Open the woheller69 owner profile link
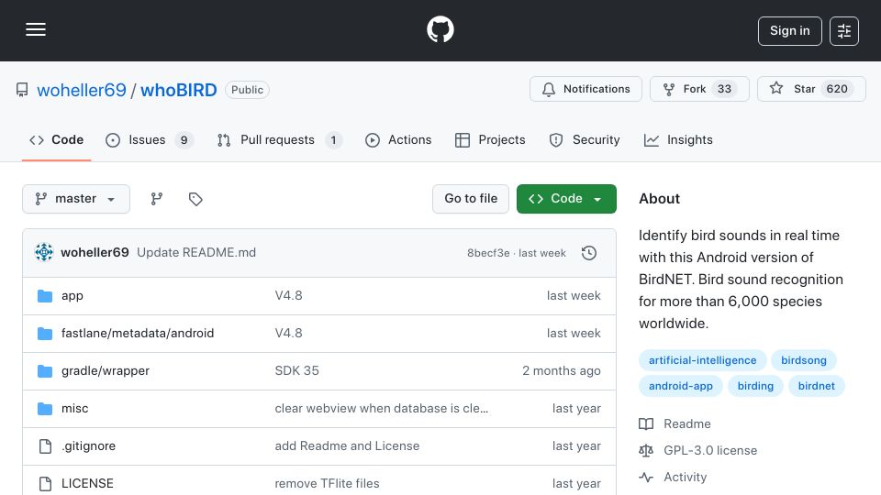Screen dimensions: 881x495 click(x=82, y=90)
